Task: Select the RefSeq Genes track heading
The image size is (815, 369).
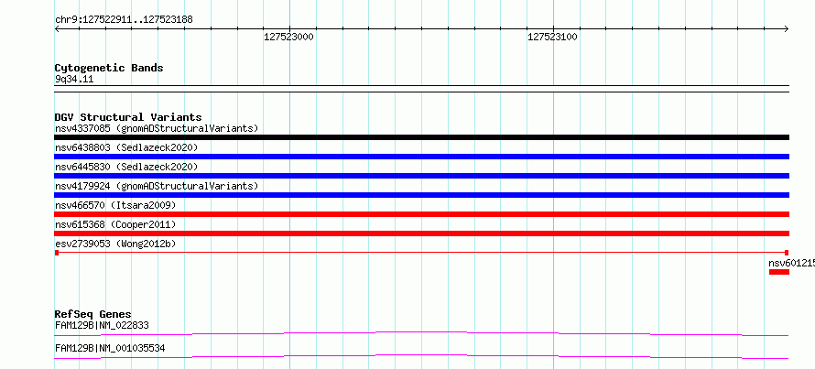Action: point(93,314)
